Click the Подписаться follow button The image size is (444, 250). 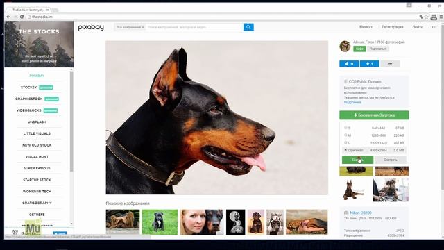378,49
